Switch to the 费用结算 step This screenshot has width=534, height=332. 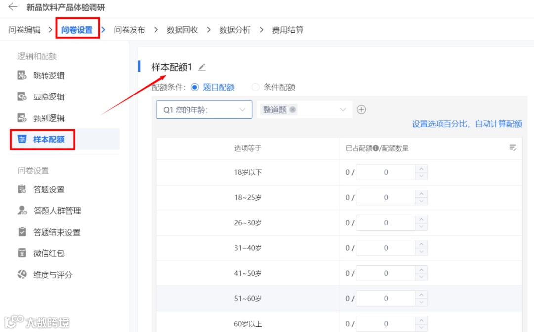click(288, 30)
